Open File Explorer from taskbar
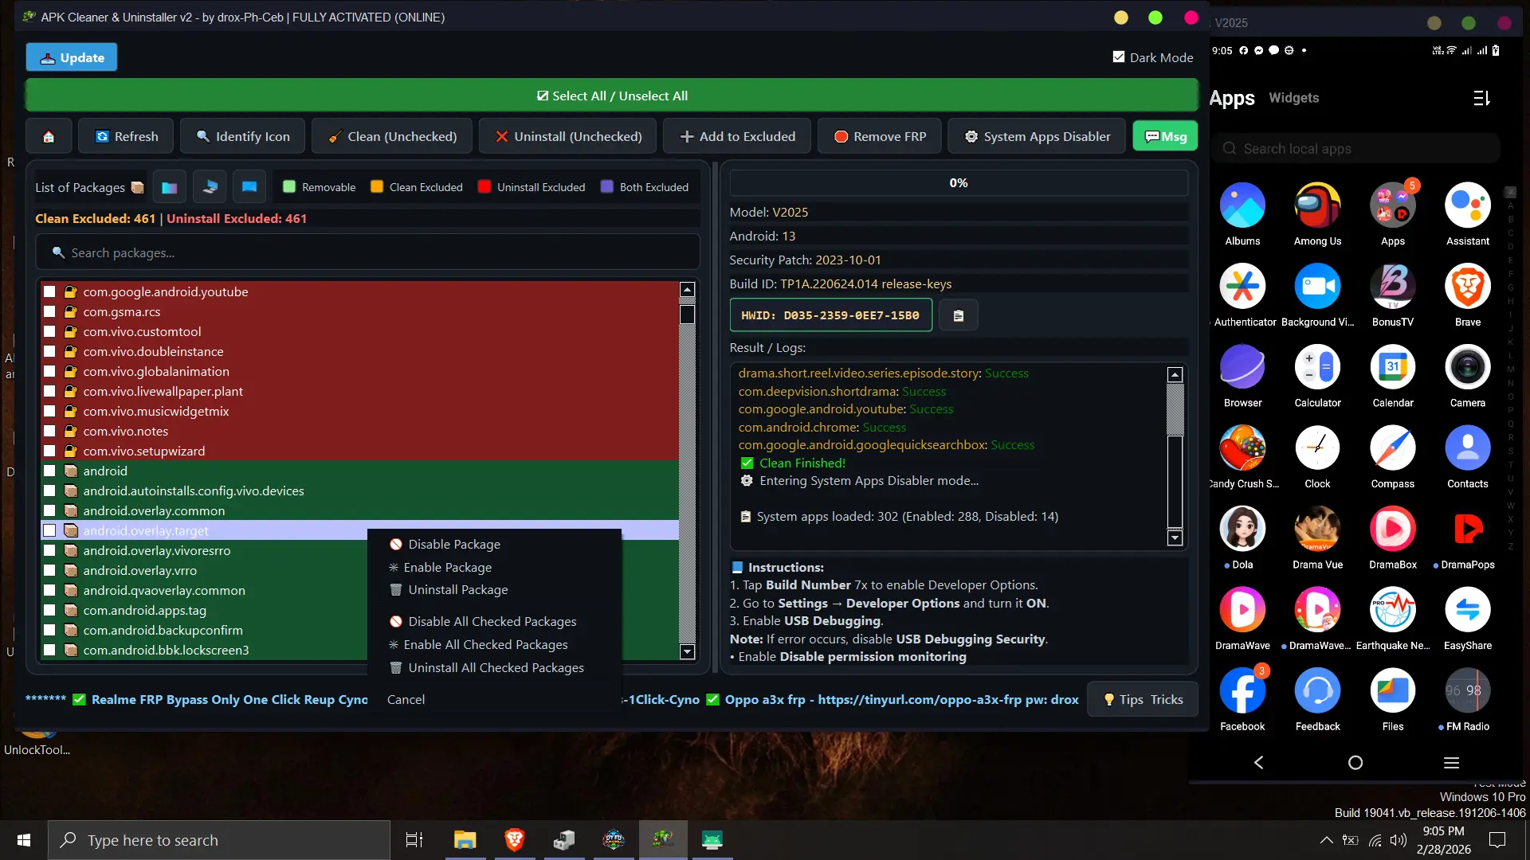Viewport: 1530px width, 860px height. click(x=465, y=839)
